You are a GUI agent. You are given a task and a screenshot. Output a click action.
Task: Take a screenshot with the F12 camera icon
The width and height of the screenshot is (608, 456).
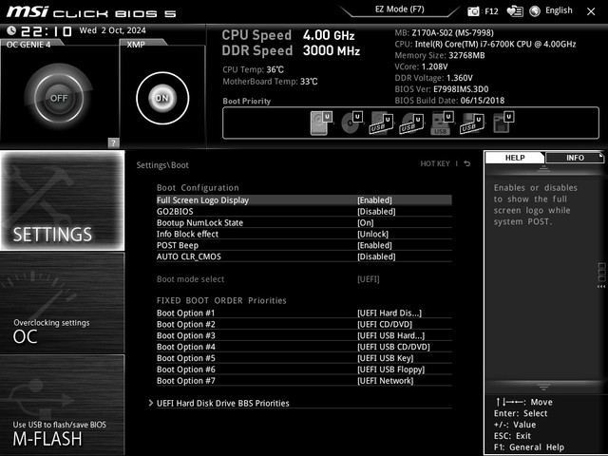pyautogui.click(x=473, y=11)
